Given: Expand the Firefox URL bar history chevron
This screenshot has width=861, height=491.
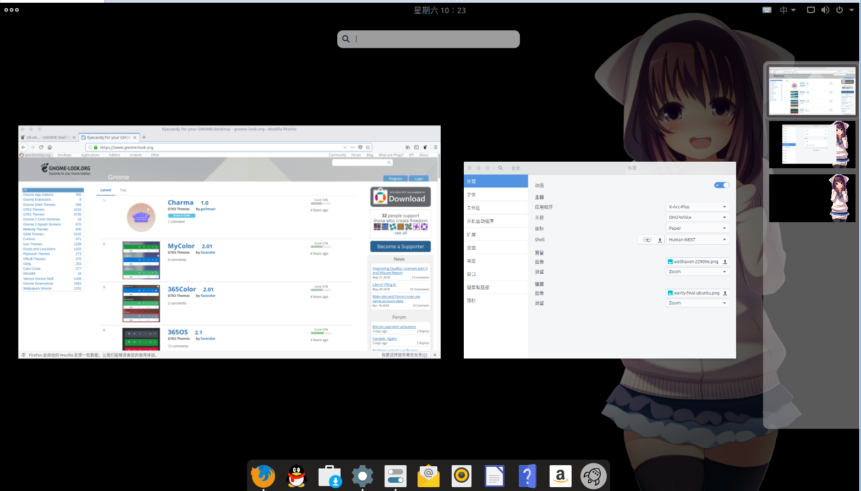Looking at the screenshot, I should coord(345,147).
